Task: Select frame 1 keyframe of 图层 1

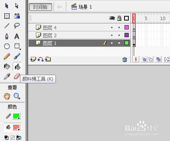Action: coord(134,43)
